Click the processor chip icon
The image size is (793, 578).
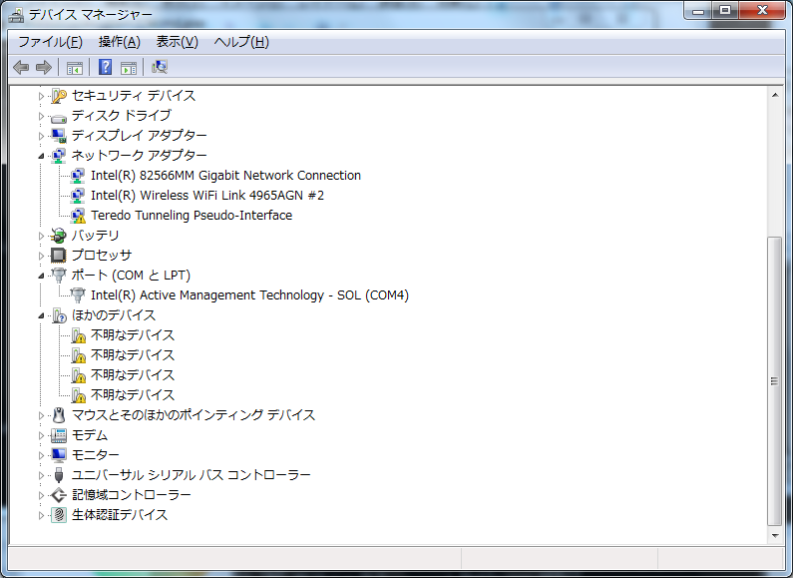coord(59,256)
